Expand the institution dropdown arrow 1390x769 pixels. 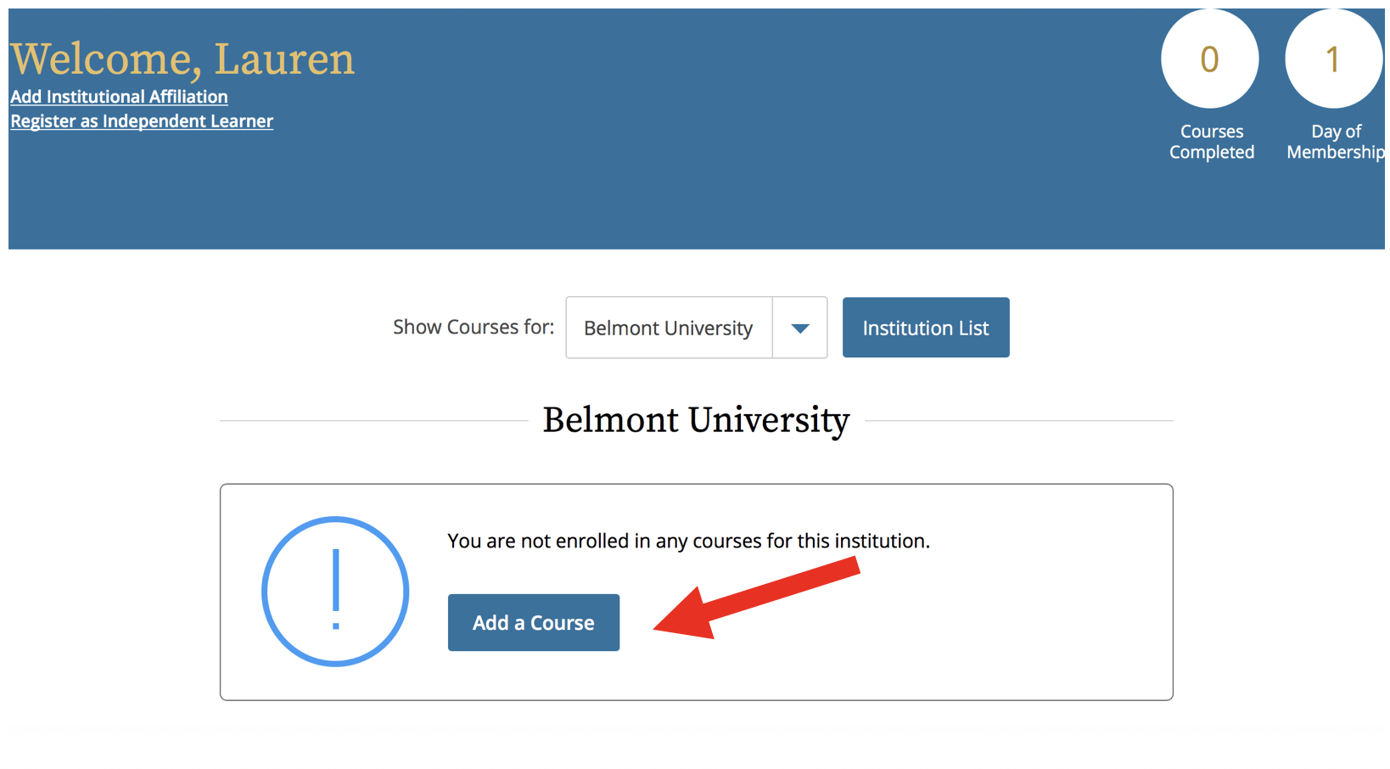799,328
